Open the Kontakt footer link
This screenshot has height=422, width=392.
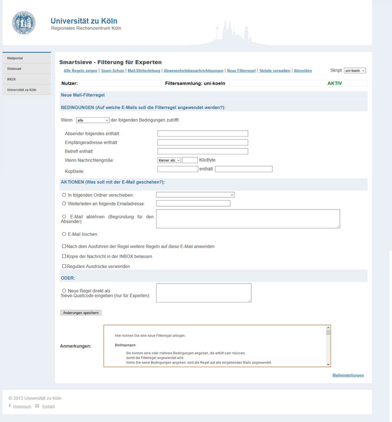48,406
